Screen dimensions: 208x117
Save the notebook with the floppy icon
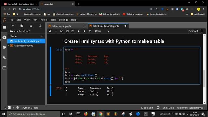tap(50, 31)
